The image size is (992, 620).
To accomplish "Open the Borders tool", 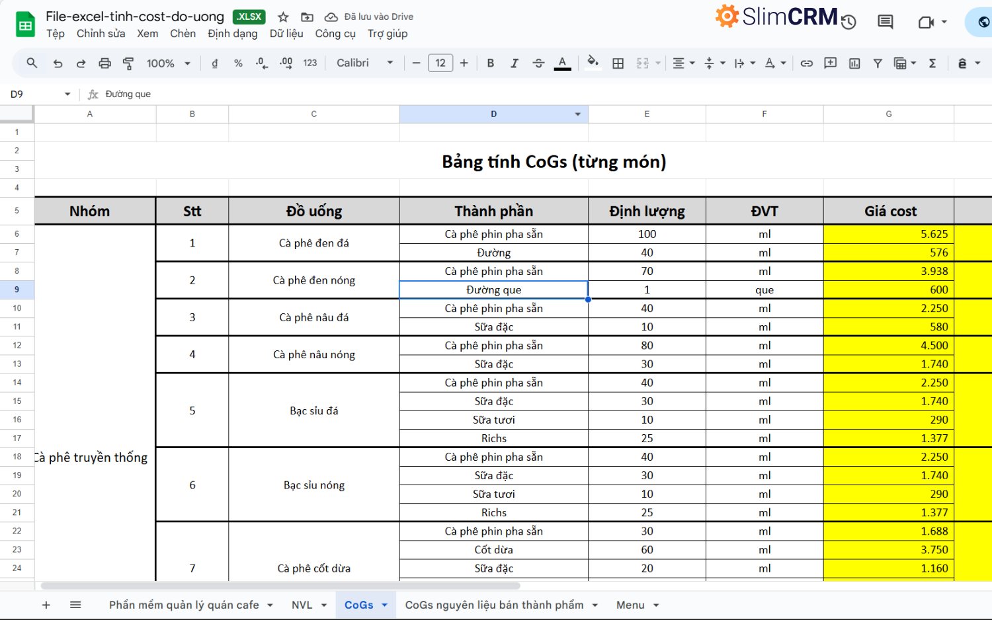I will tap(618, 63).
